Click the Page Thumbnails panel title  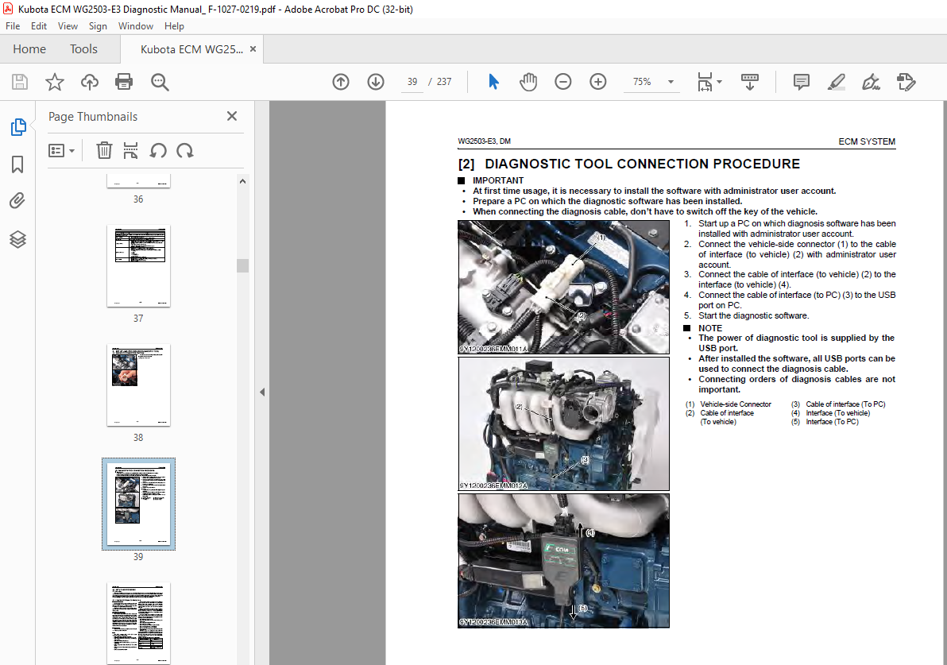[x=93, y=117]
